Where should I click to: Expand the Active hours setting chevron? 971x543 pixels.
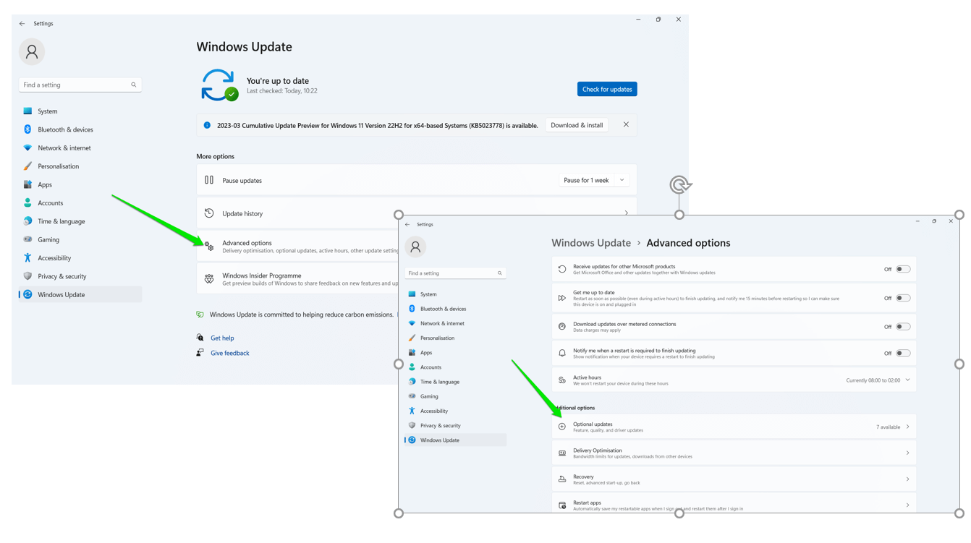pyautogui.click(x=908, y=380)
